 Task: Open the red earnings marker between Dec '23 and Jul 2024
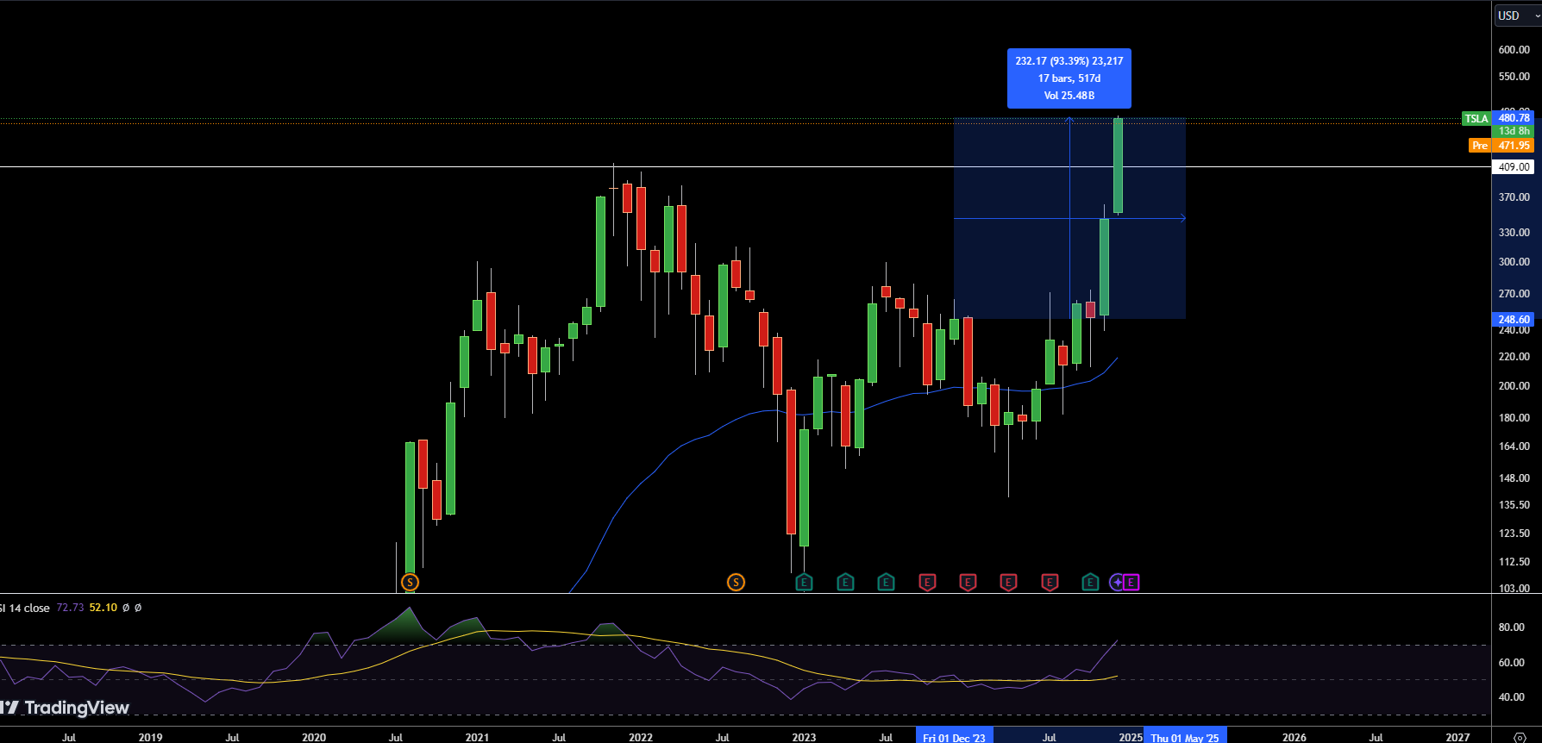[x=1008, y=583]
